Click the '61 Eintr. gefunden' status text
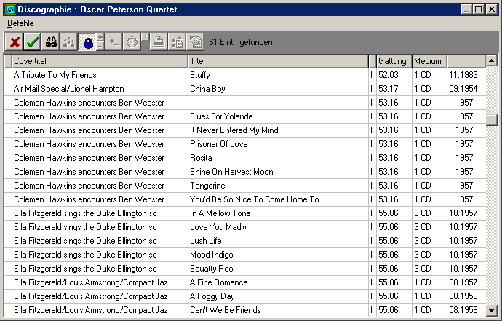This screenshot has height=321, width=502. (x=240, y=42)
